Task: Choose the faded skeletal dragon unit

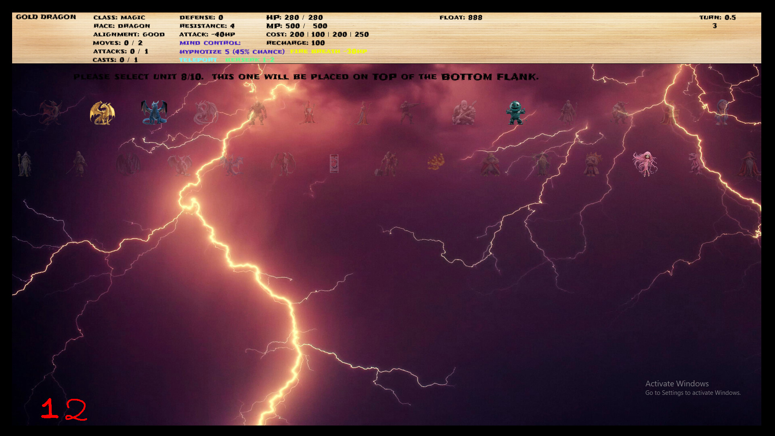Action: pos(283,164)
